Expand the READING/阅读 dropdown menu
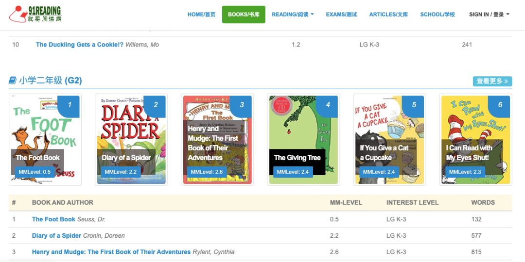The image size is (525, 262). click(293, 15)
